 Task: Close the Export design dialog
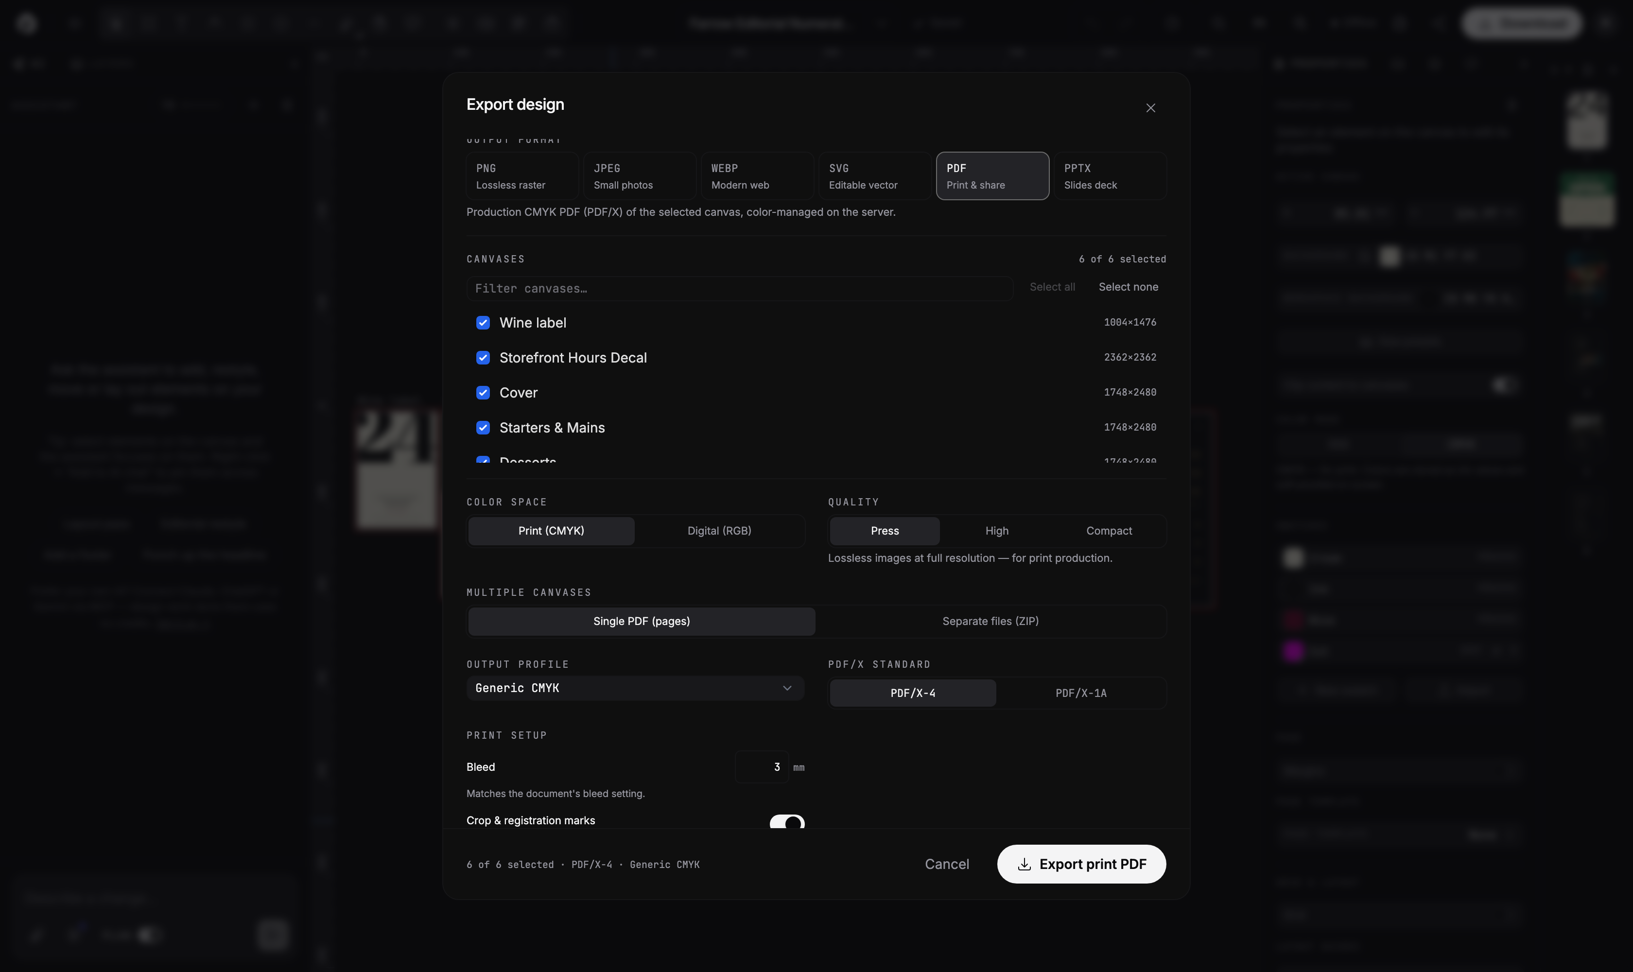1150,108
